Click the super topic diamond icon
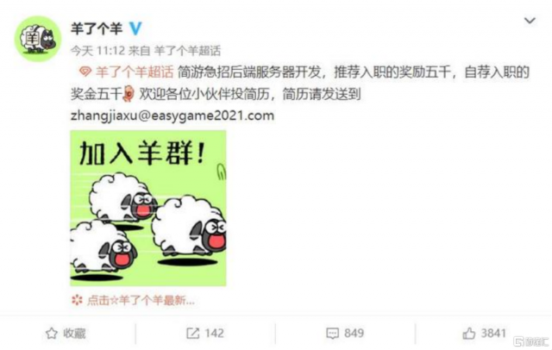 pos(85,72)
